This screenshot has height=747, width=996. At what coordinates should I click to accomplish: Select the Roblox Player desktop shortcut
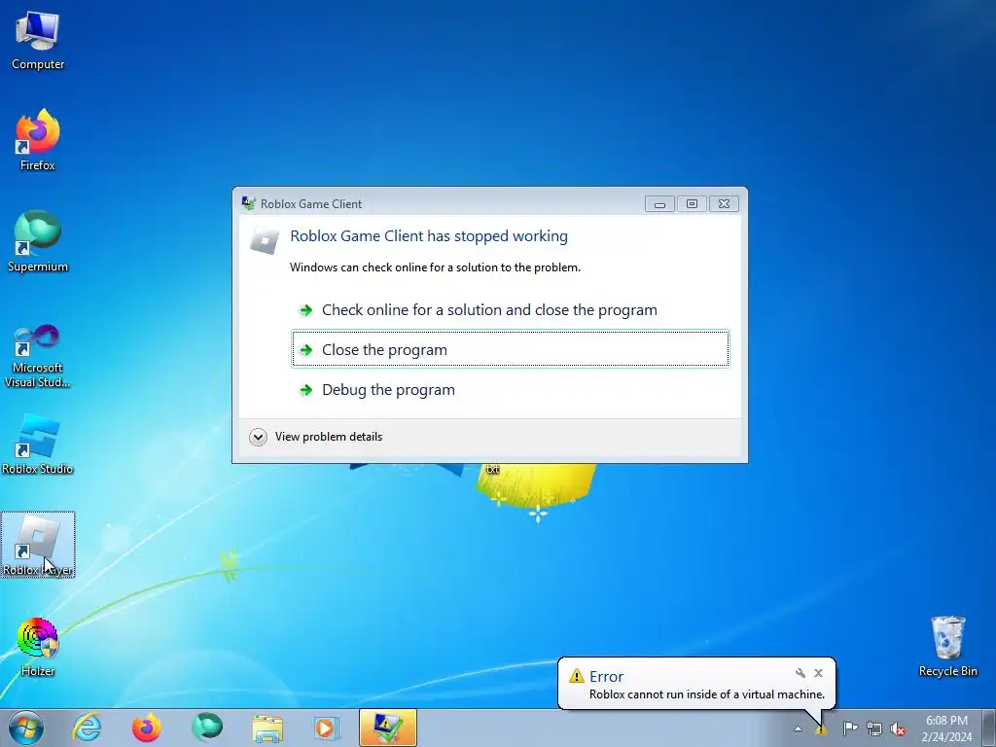(x=38, y=545)
